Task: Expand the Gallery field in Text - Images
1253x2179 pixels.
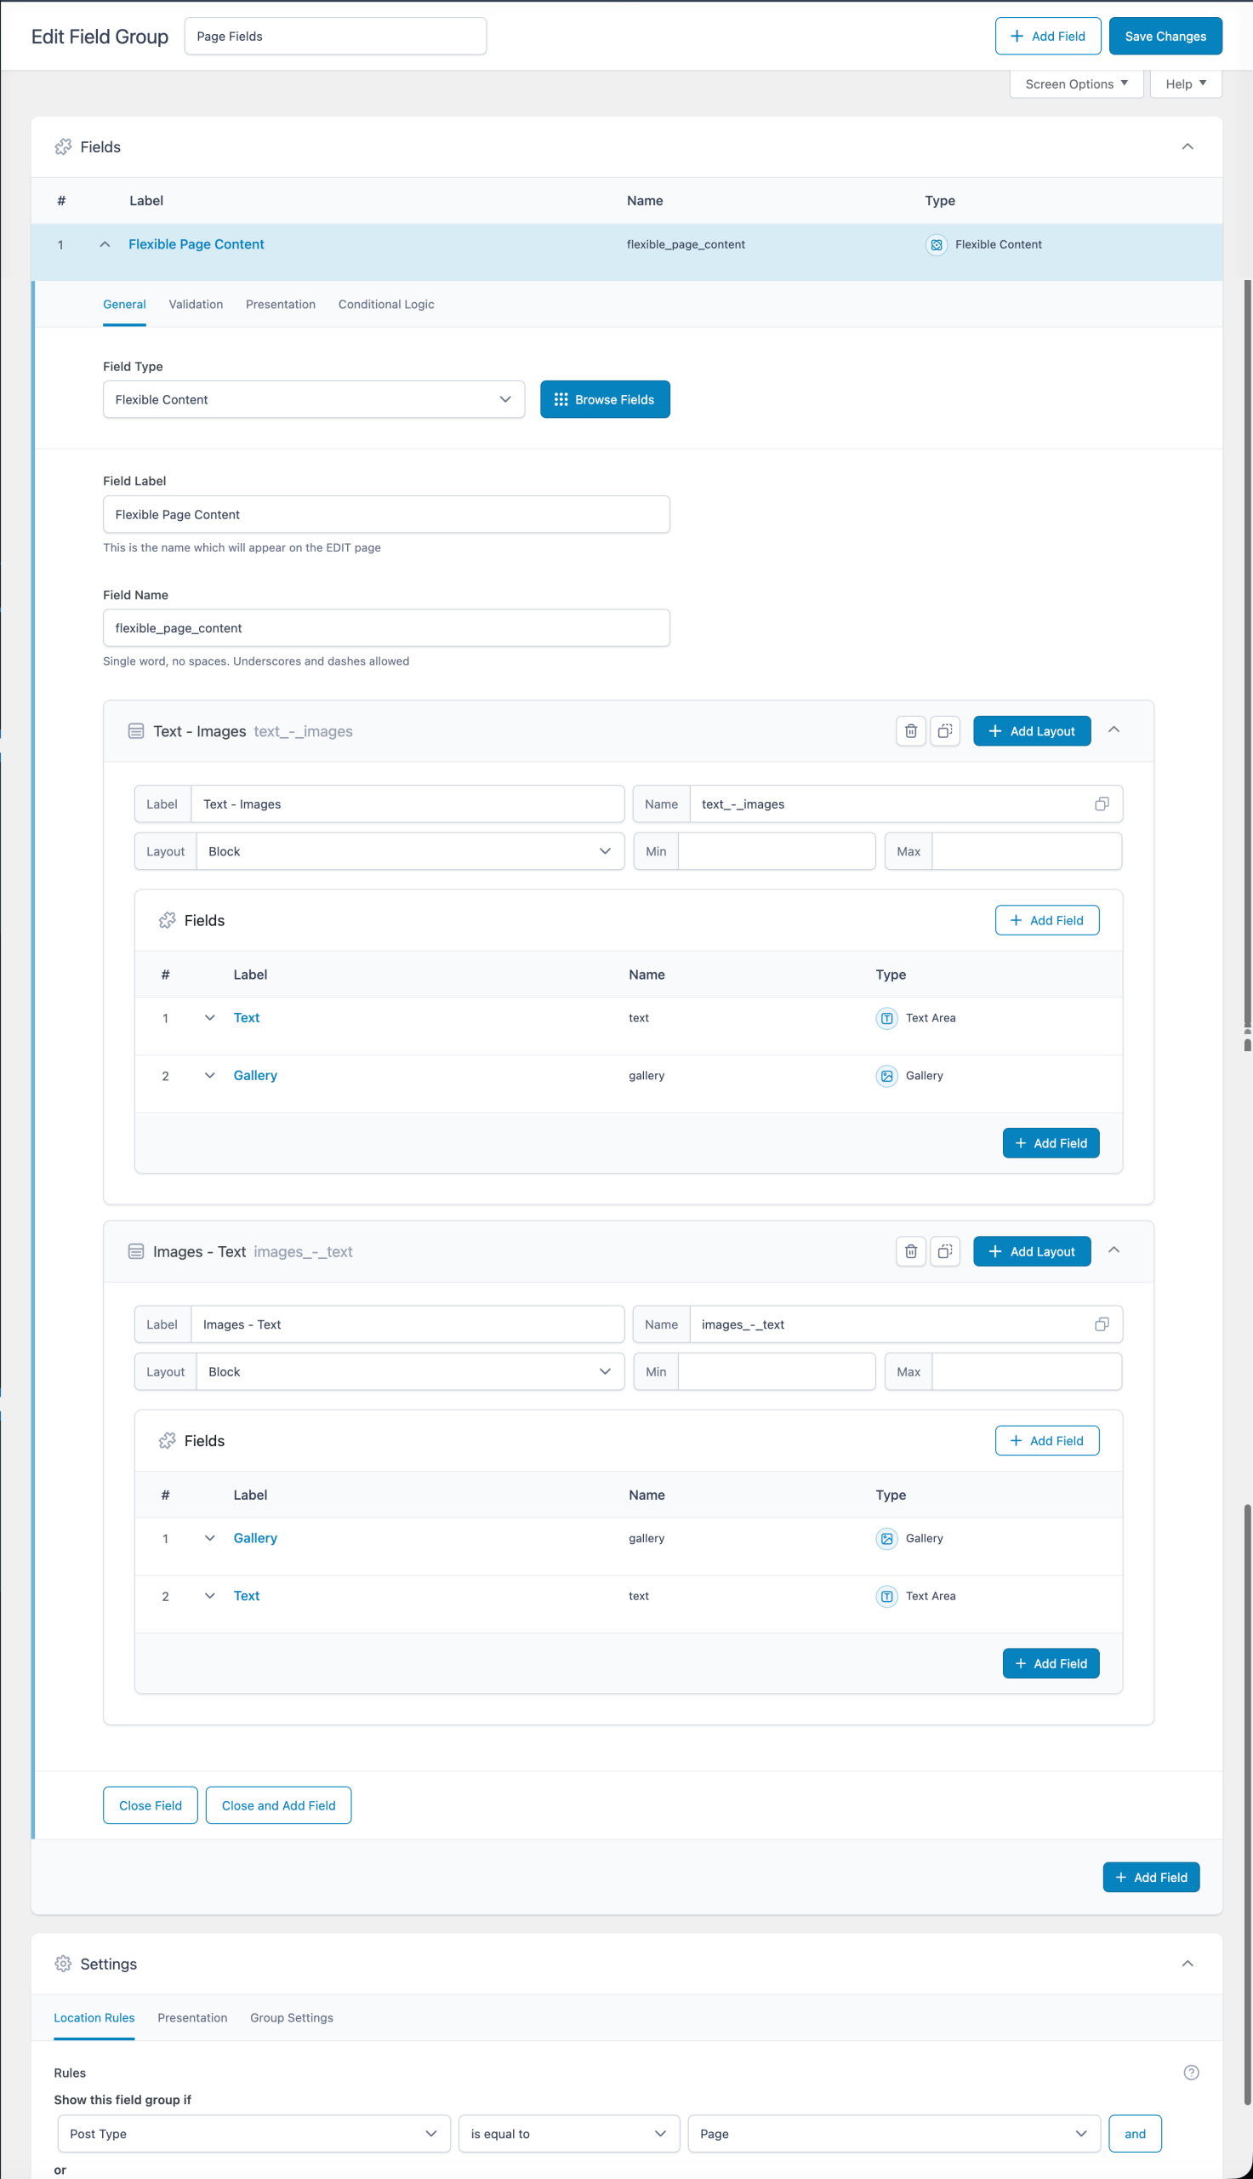Action: point(210,1075)
